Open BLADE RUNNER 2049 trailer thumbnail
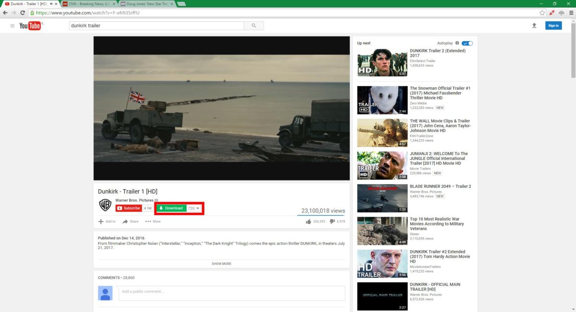 382,198
